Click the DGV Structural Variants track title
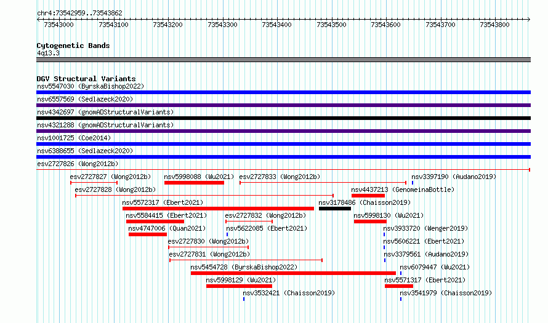 pyautogui.click(x=86, y=79)
